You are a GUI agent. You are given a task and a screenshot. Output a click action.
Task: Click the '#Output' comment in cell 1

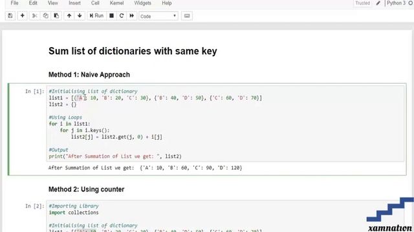58,150
